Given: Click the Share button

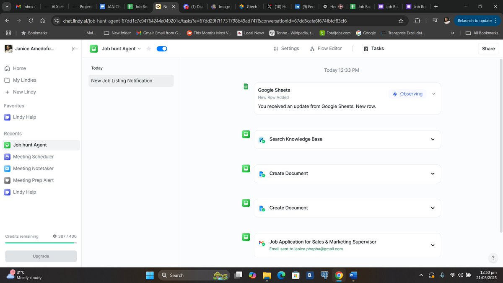Looking at the screenshot, I should 488,49.
